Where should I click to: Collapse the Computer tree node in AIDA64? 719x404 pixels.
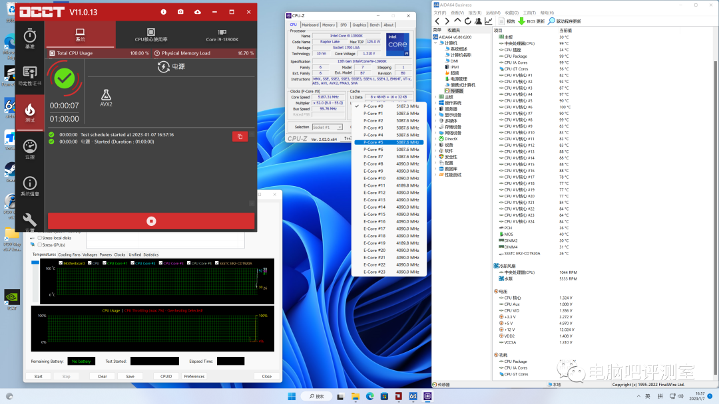435,43
